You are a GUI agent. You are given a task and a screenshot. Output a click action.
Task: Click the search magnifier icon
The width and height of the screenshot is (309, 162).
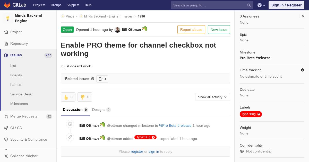pyautogui.click(x=249, y=5)
